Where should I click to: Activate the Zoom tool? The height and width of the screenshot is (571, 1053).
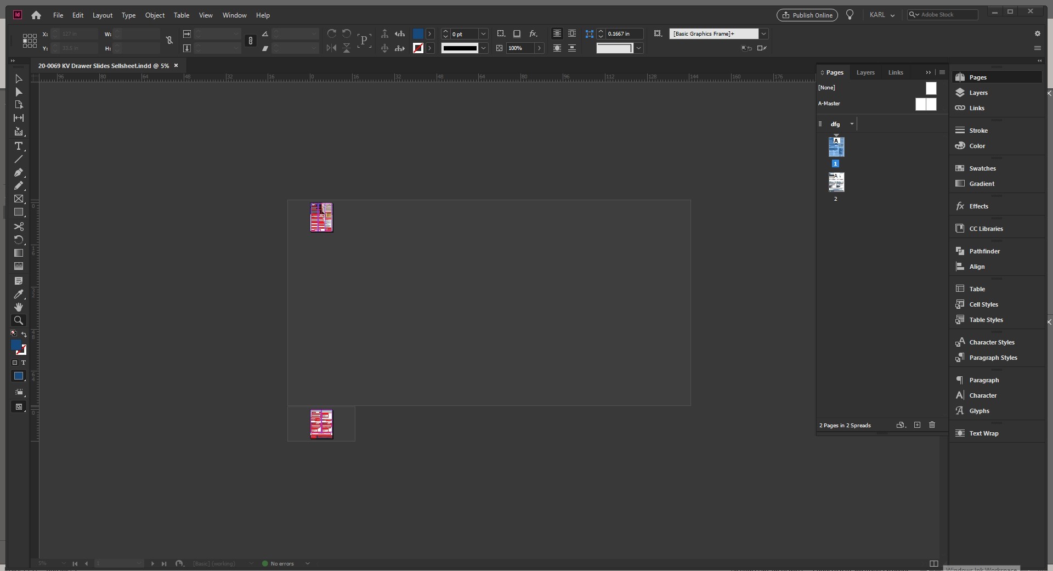coord(19,320)
